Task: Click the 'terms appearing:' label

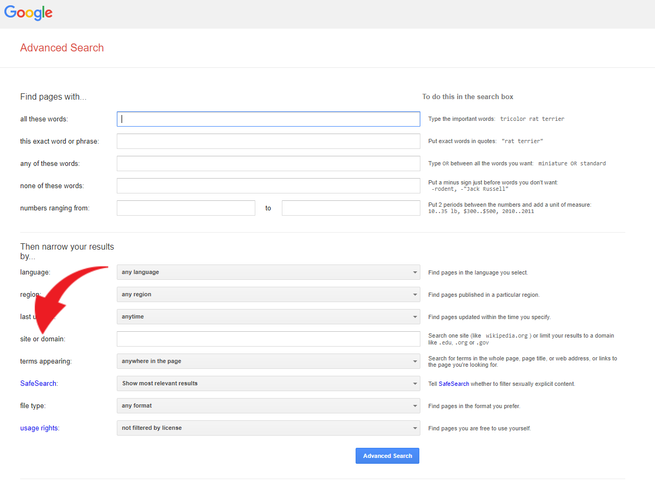Action: pyautogui.click(x=46, y=361)
